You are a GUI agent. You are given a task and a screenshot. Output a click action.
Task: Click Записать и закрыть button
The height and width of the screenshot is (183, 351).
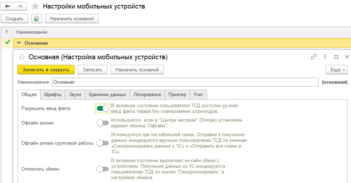click(x=46, y=70)
